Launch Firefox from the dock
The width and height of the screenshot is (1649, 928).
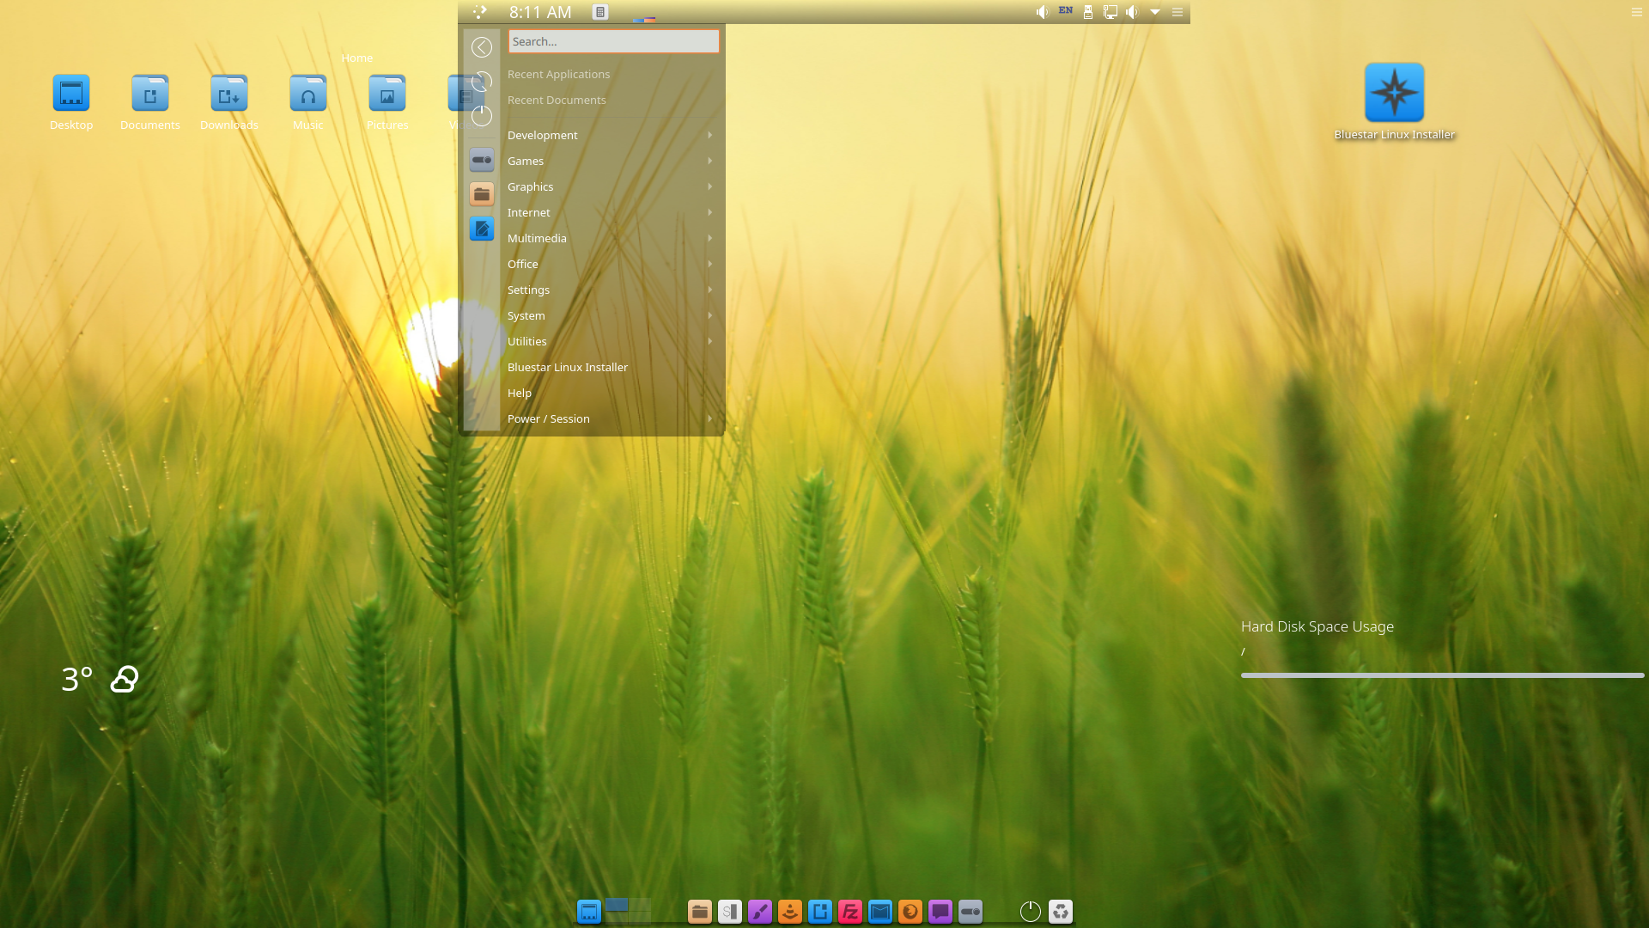point(910,912)
